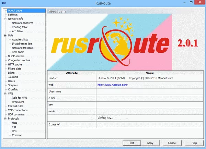Open the Journals page
Viewport: 206px width, 149px height.
coord(13,77)
